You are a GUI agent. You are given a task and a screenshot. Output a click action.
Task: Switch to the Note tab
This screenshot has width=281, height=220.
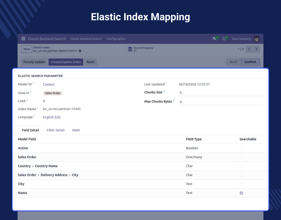76,130
